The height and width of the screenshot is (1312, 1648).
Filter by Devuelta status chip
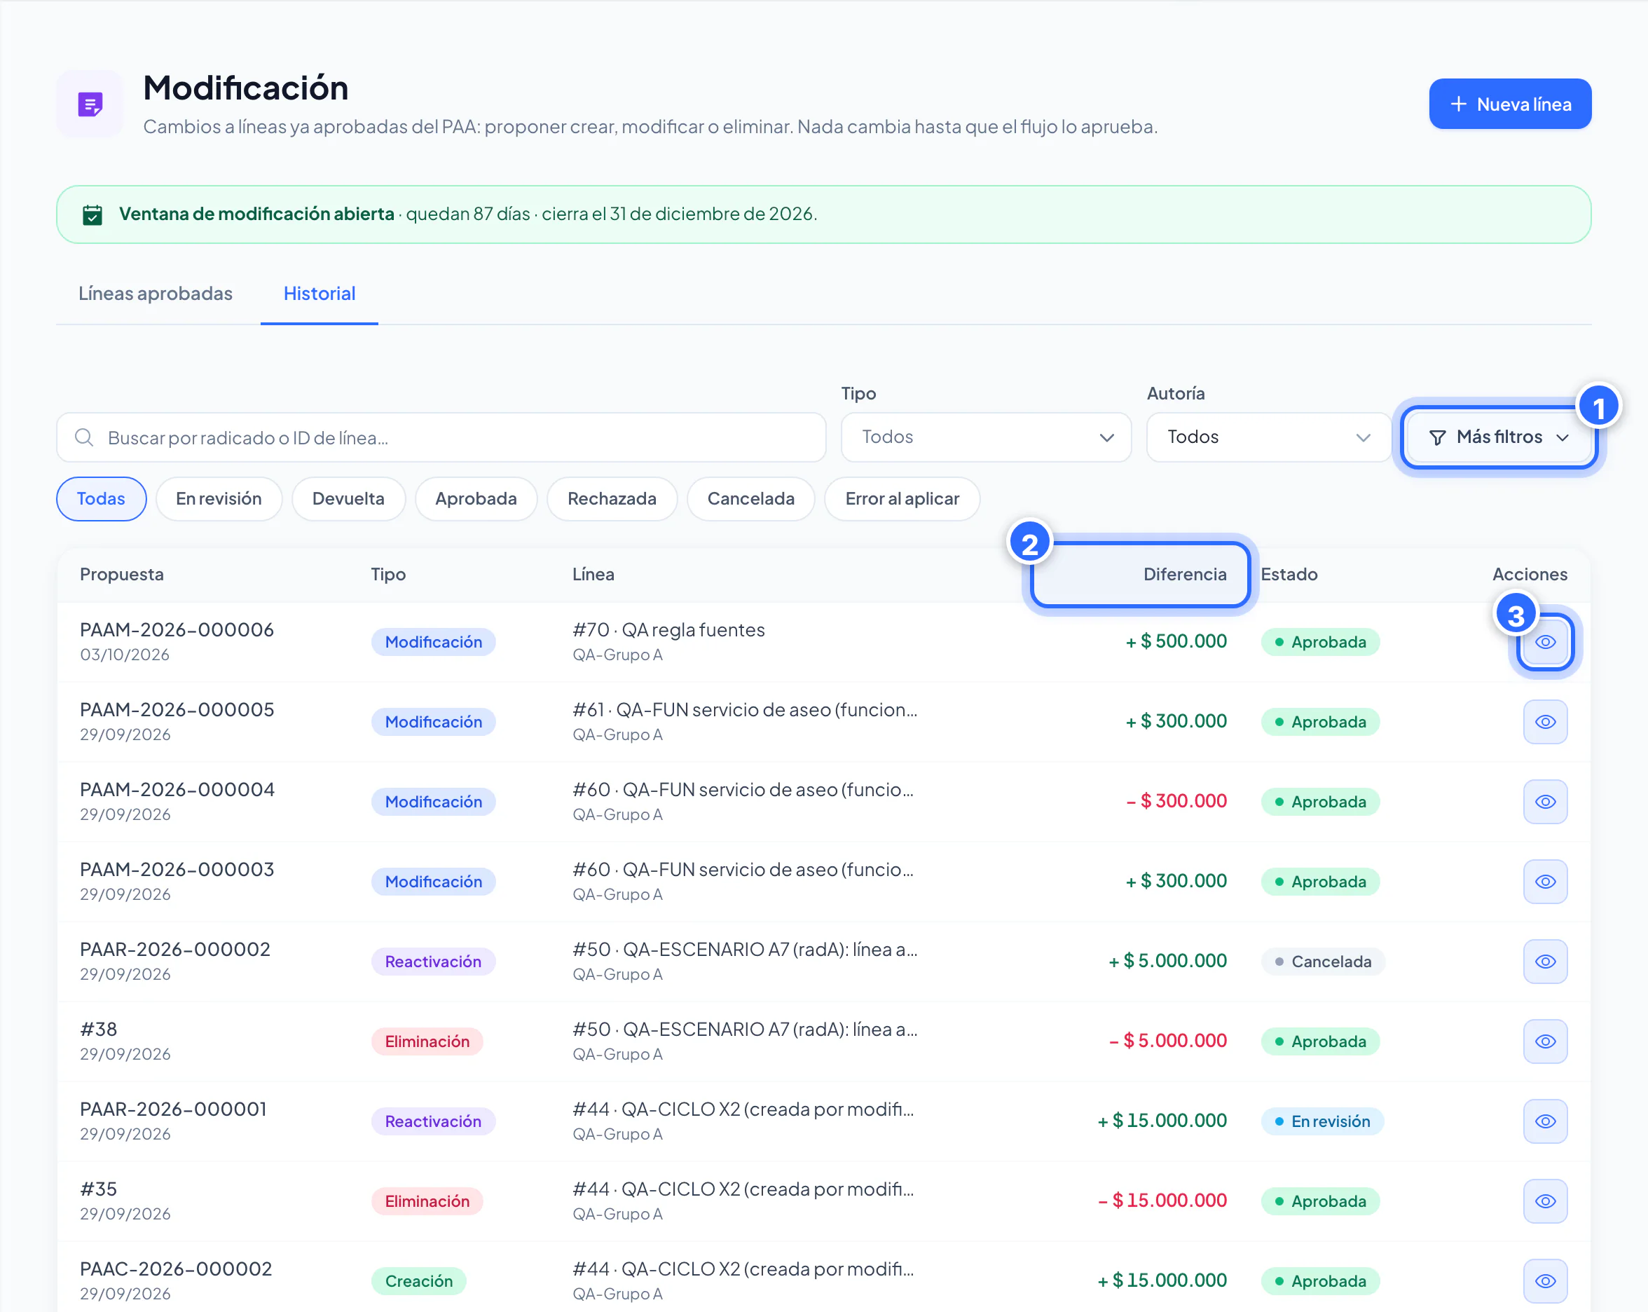click(x=348, y=498)
